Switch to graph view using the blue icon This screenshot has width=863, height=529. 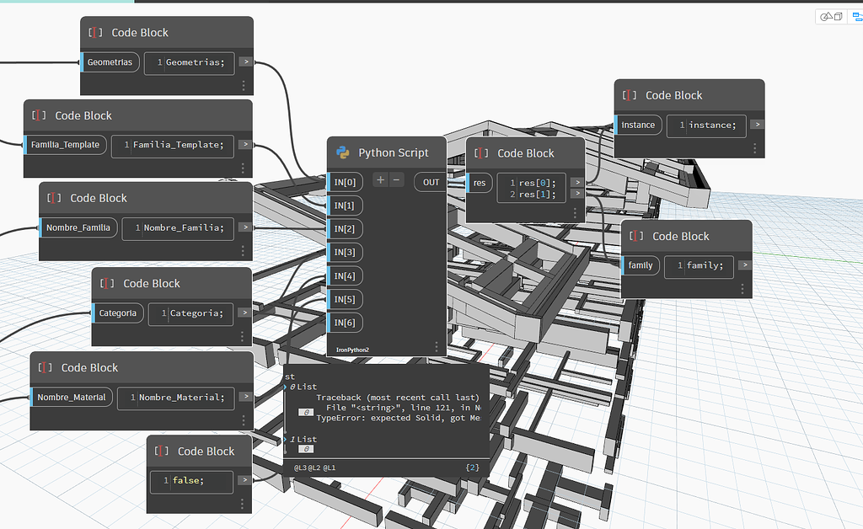[857, 16]
